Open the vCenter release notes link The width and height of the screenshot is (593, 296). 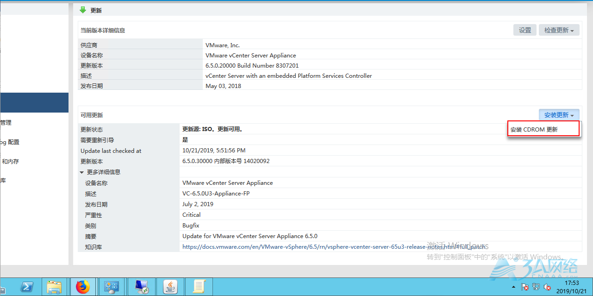(x=333, y=247)
